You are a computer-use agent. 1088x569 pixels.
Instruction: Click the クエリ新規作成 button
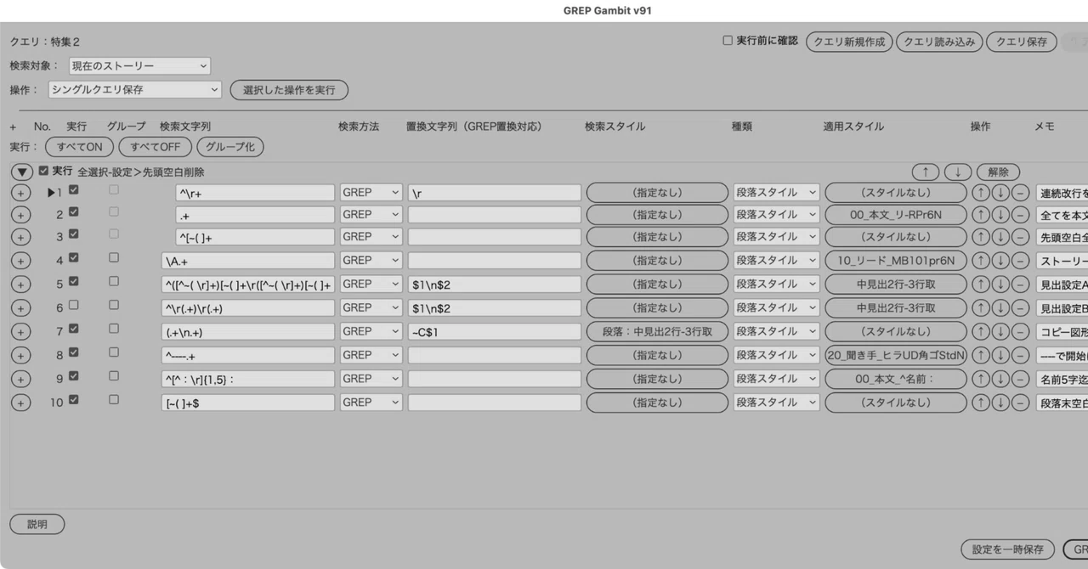tap(849, 42)
